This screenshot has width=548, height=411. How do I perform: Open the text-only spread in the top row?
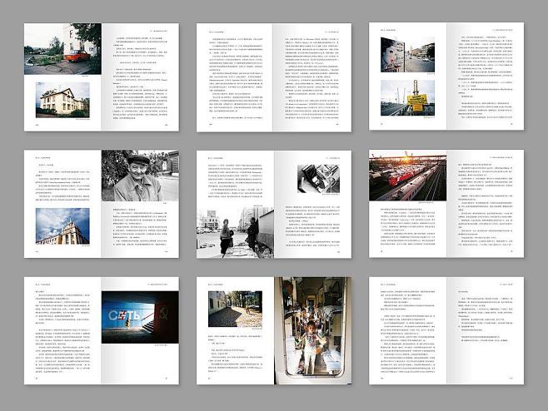[x=273, y=77]
